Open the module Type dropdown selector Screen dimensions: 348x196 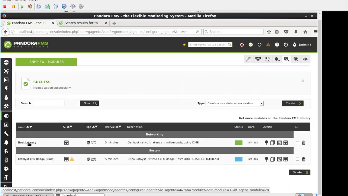[x=234, y=103]
